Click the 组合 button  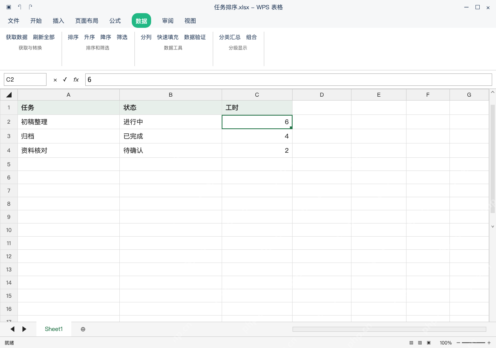click(251, 37)
